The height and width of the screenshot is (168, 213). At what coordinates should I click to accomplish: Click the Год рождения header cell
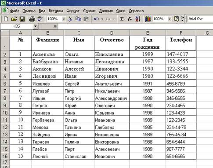[148, 44]
